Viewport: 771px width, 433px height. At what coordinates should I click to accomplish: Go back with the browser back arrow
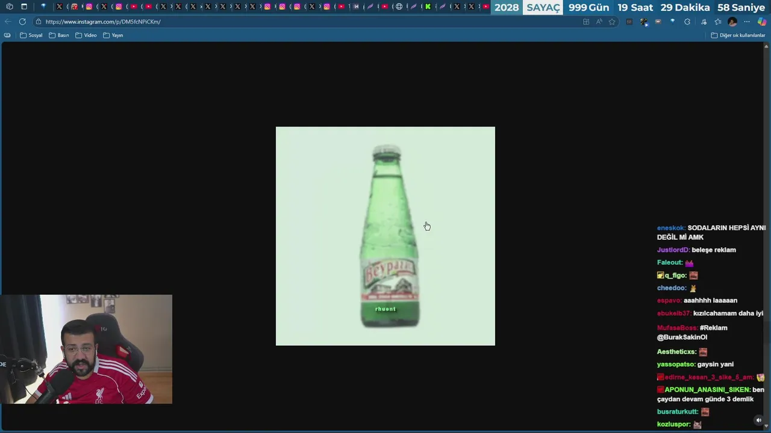point(7,22)
